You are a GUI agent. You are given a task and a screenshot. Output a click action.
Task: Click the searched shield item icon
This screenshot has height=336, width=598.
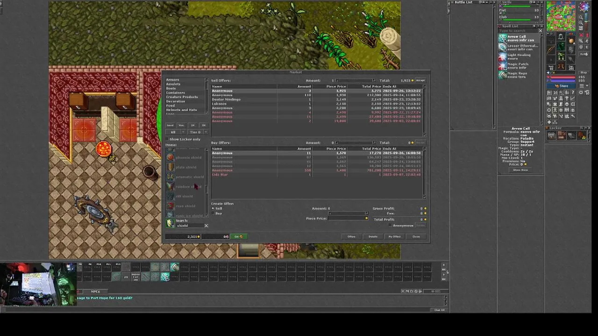coord(170,224)
